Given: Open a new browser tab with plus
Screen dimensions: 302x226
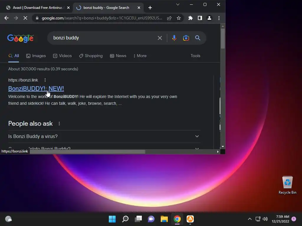Looking at the screenshot, I should coord(150,8).
